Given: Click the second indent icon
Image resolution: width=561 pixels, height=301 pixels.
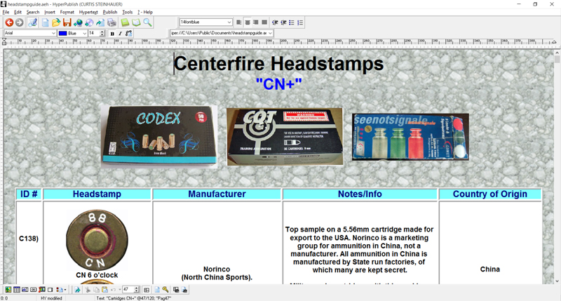Looking at the screenshot, I should 283,22.
